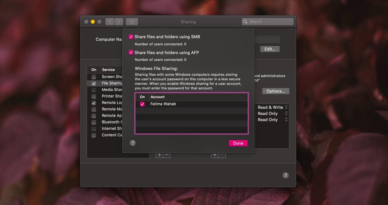This screenshot has width=388, height=205.
Task: Open the Show All preferences grid icon
Action: pos(132,21)
